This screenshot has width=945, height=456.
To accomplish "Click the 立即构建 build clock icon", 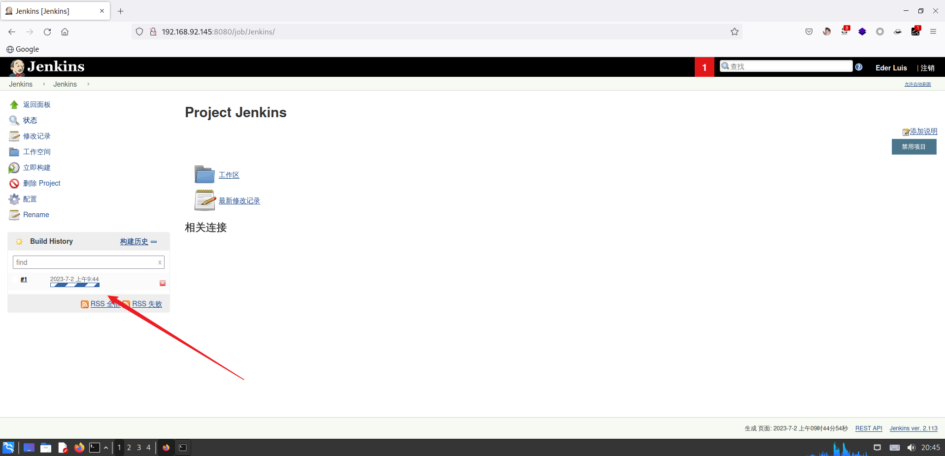I will [x=14, y=168].
